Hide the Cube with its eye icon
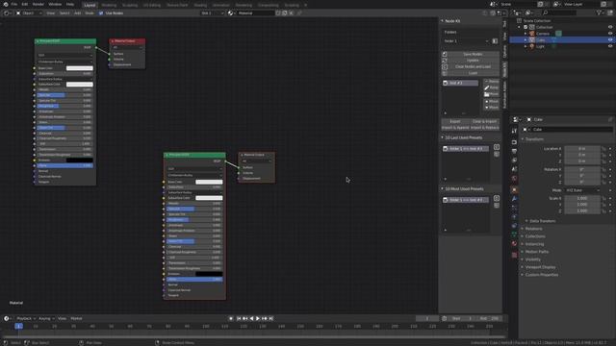 610,39
